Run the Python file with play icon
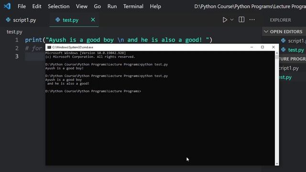The image size is (306, 172). click(225, 20)
